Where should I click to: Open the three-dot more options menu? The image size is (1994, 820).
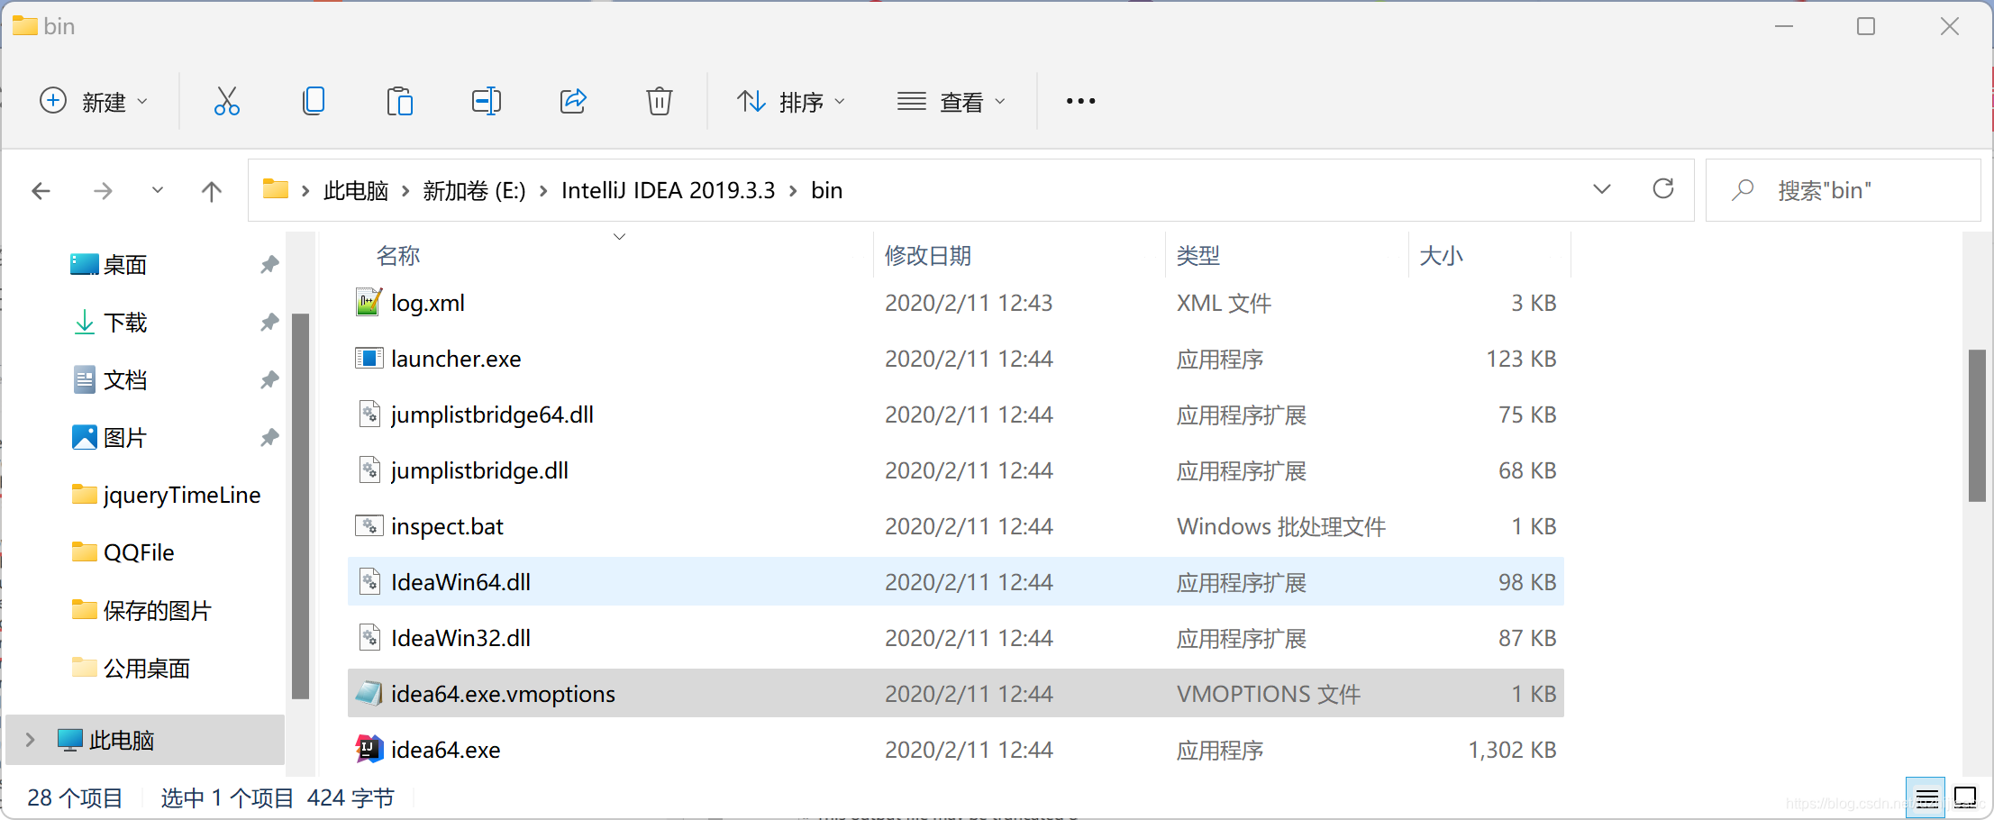pyautogui.click(x=1080, y=101)
